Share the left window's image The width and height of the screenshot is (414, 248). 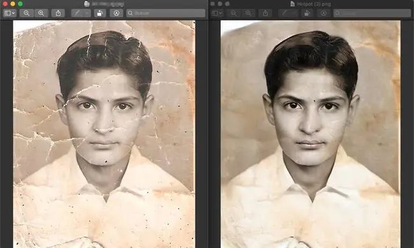tap(58, 13)
